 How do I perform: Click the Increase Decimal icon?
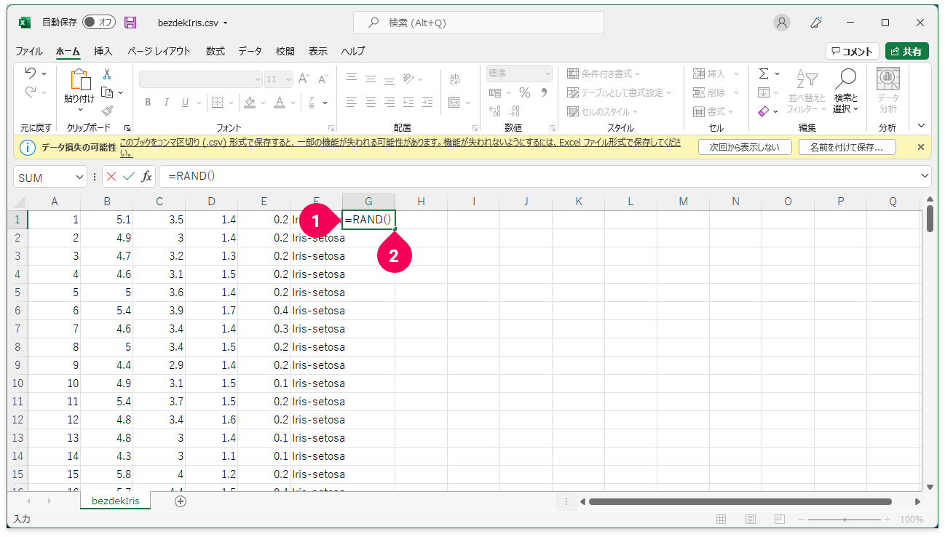coord(495,111)
